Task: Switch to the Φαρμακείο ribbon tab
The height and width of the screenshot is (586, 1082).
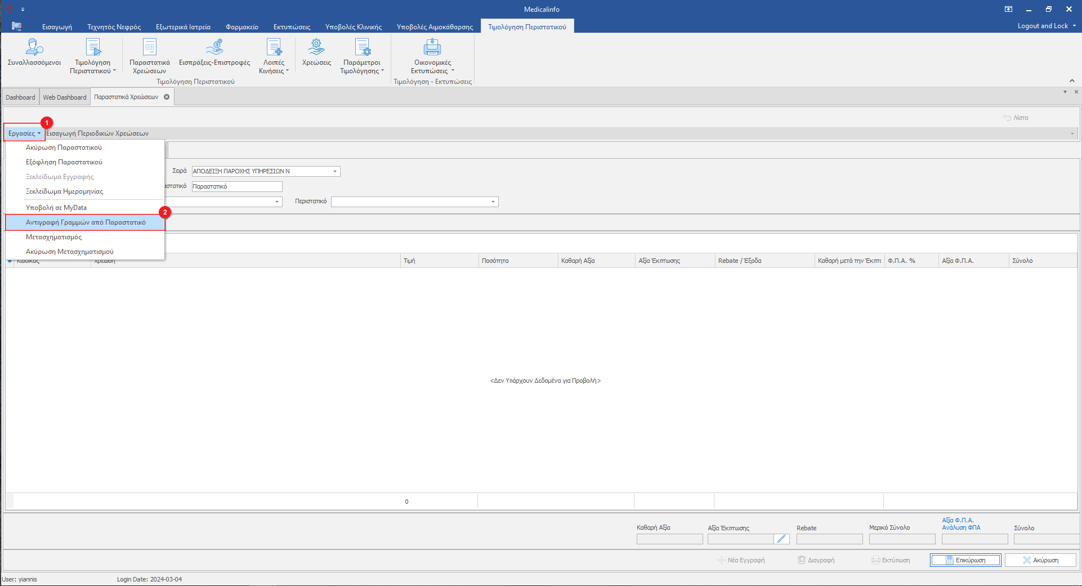Action: (242, 26)
